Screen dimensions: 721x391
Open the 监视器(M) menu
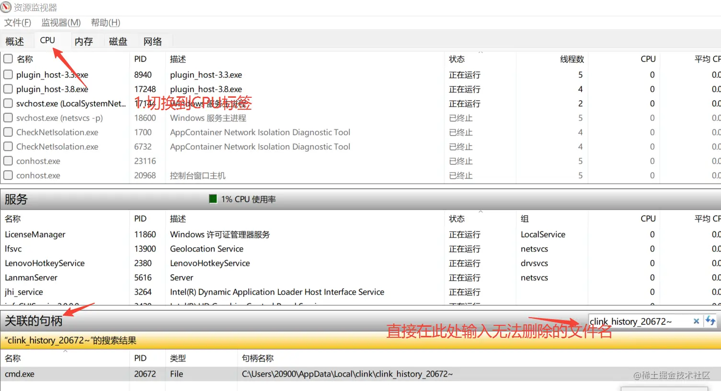click(61, 23)
